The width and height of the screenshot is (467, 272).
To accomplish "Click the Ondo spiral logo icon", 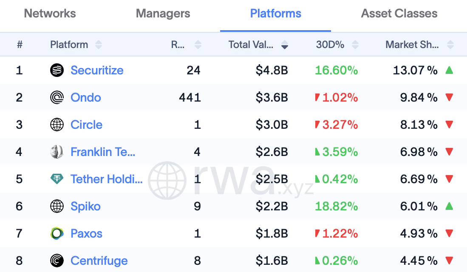I will pyautogui.click(x=57, y=97).
